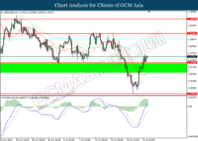Click the 1.36380 price axis value

pos(192,81)
